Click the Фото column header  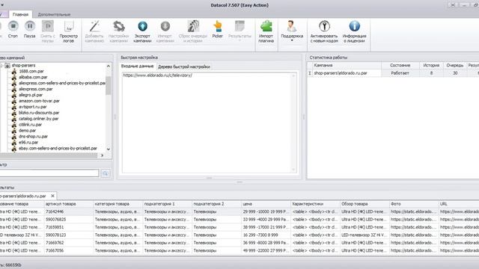414,204
